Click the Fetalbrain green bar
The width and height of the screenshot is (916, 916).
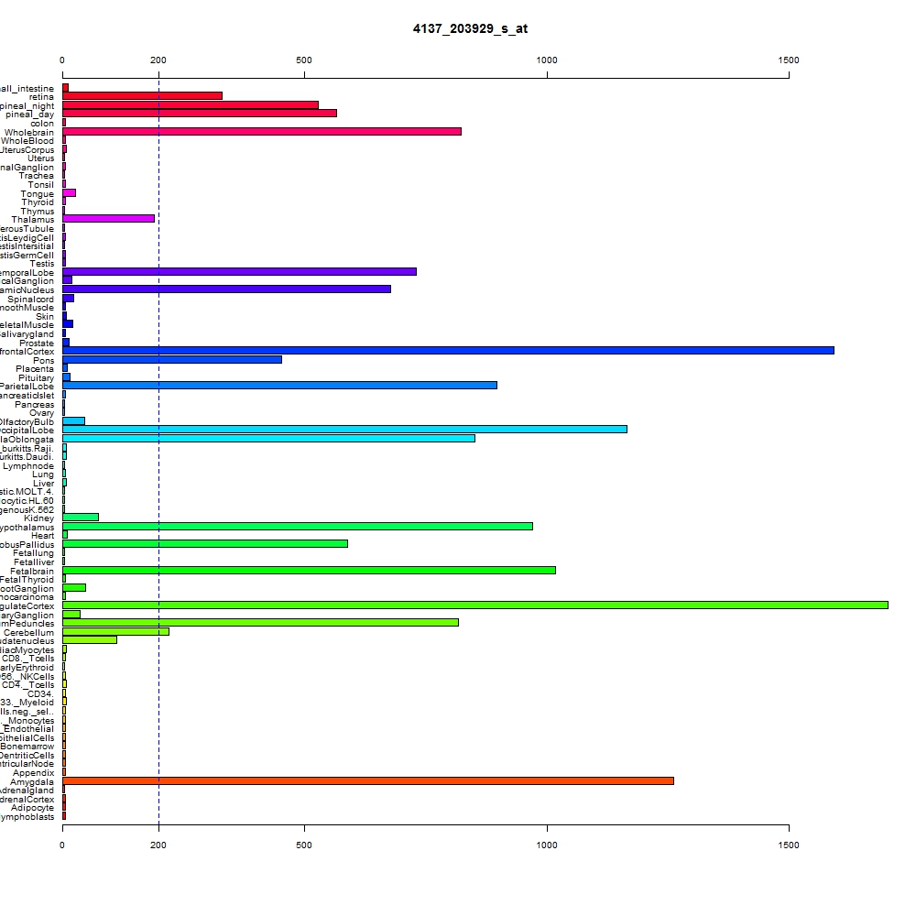coord(309,570)
